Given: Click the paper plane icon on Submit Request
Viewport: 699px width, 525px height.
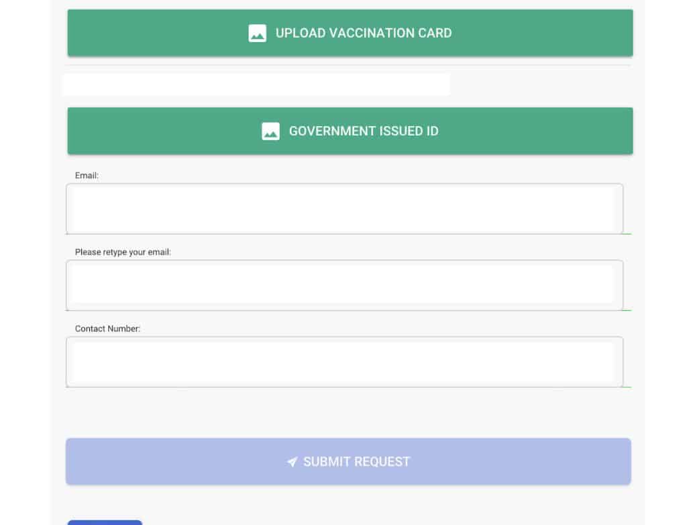Looking at the screenshot, I should click(x=292, y=462).
